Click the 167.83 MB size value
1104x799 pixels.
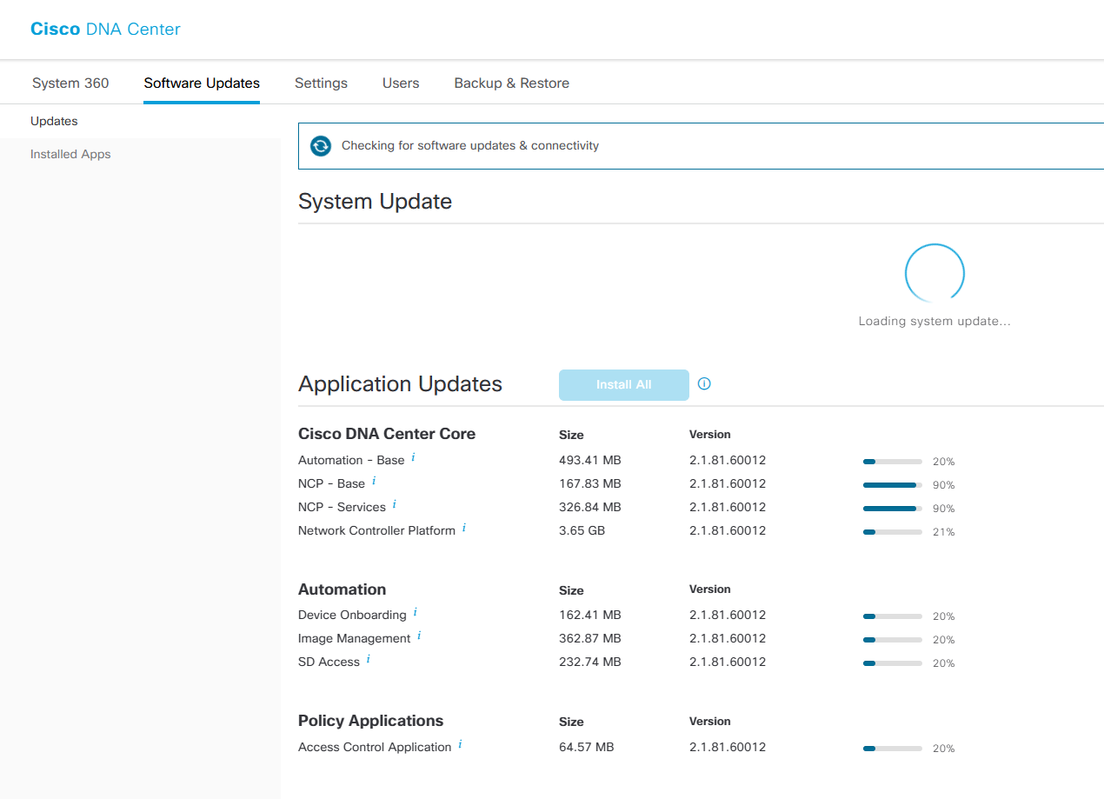point(590,483)
